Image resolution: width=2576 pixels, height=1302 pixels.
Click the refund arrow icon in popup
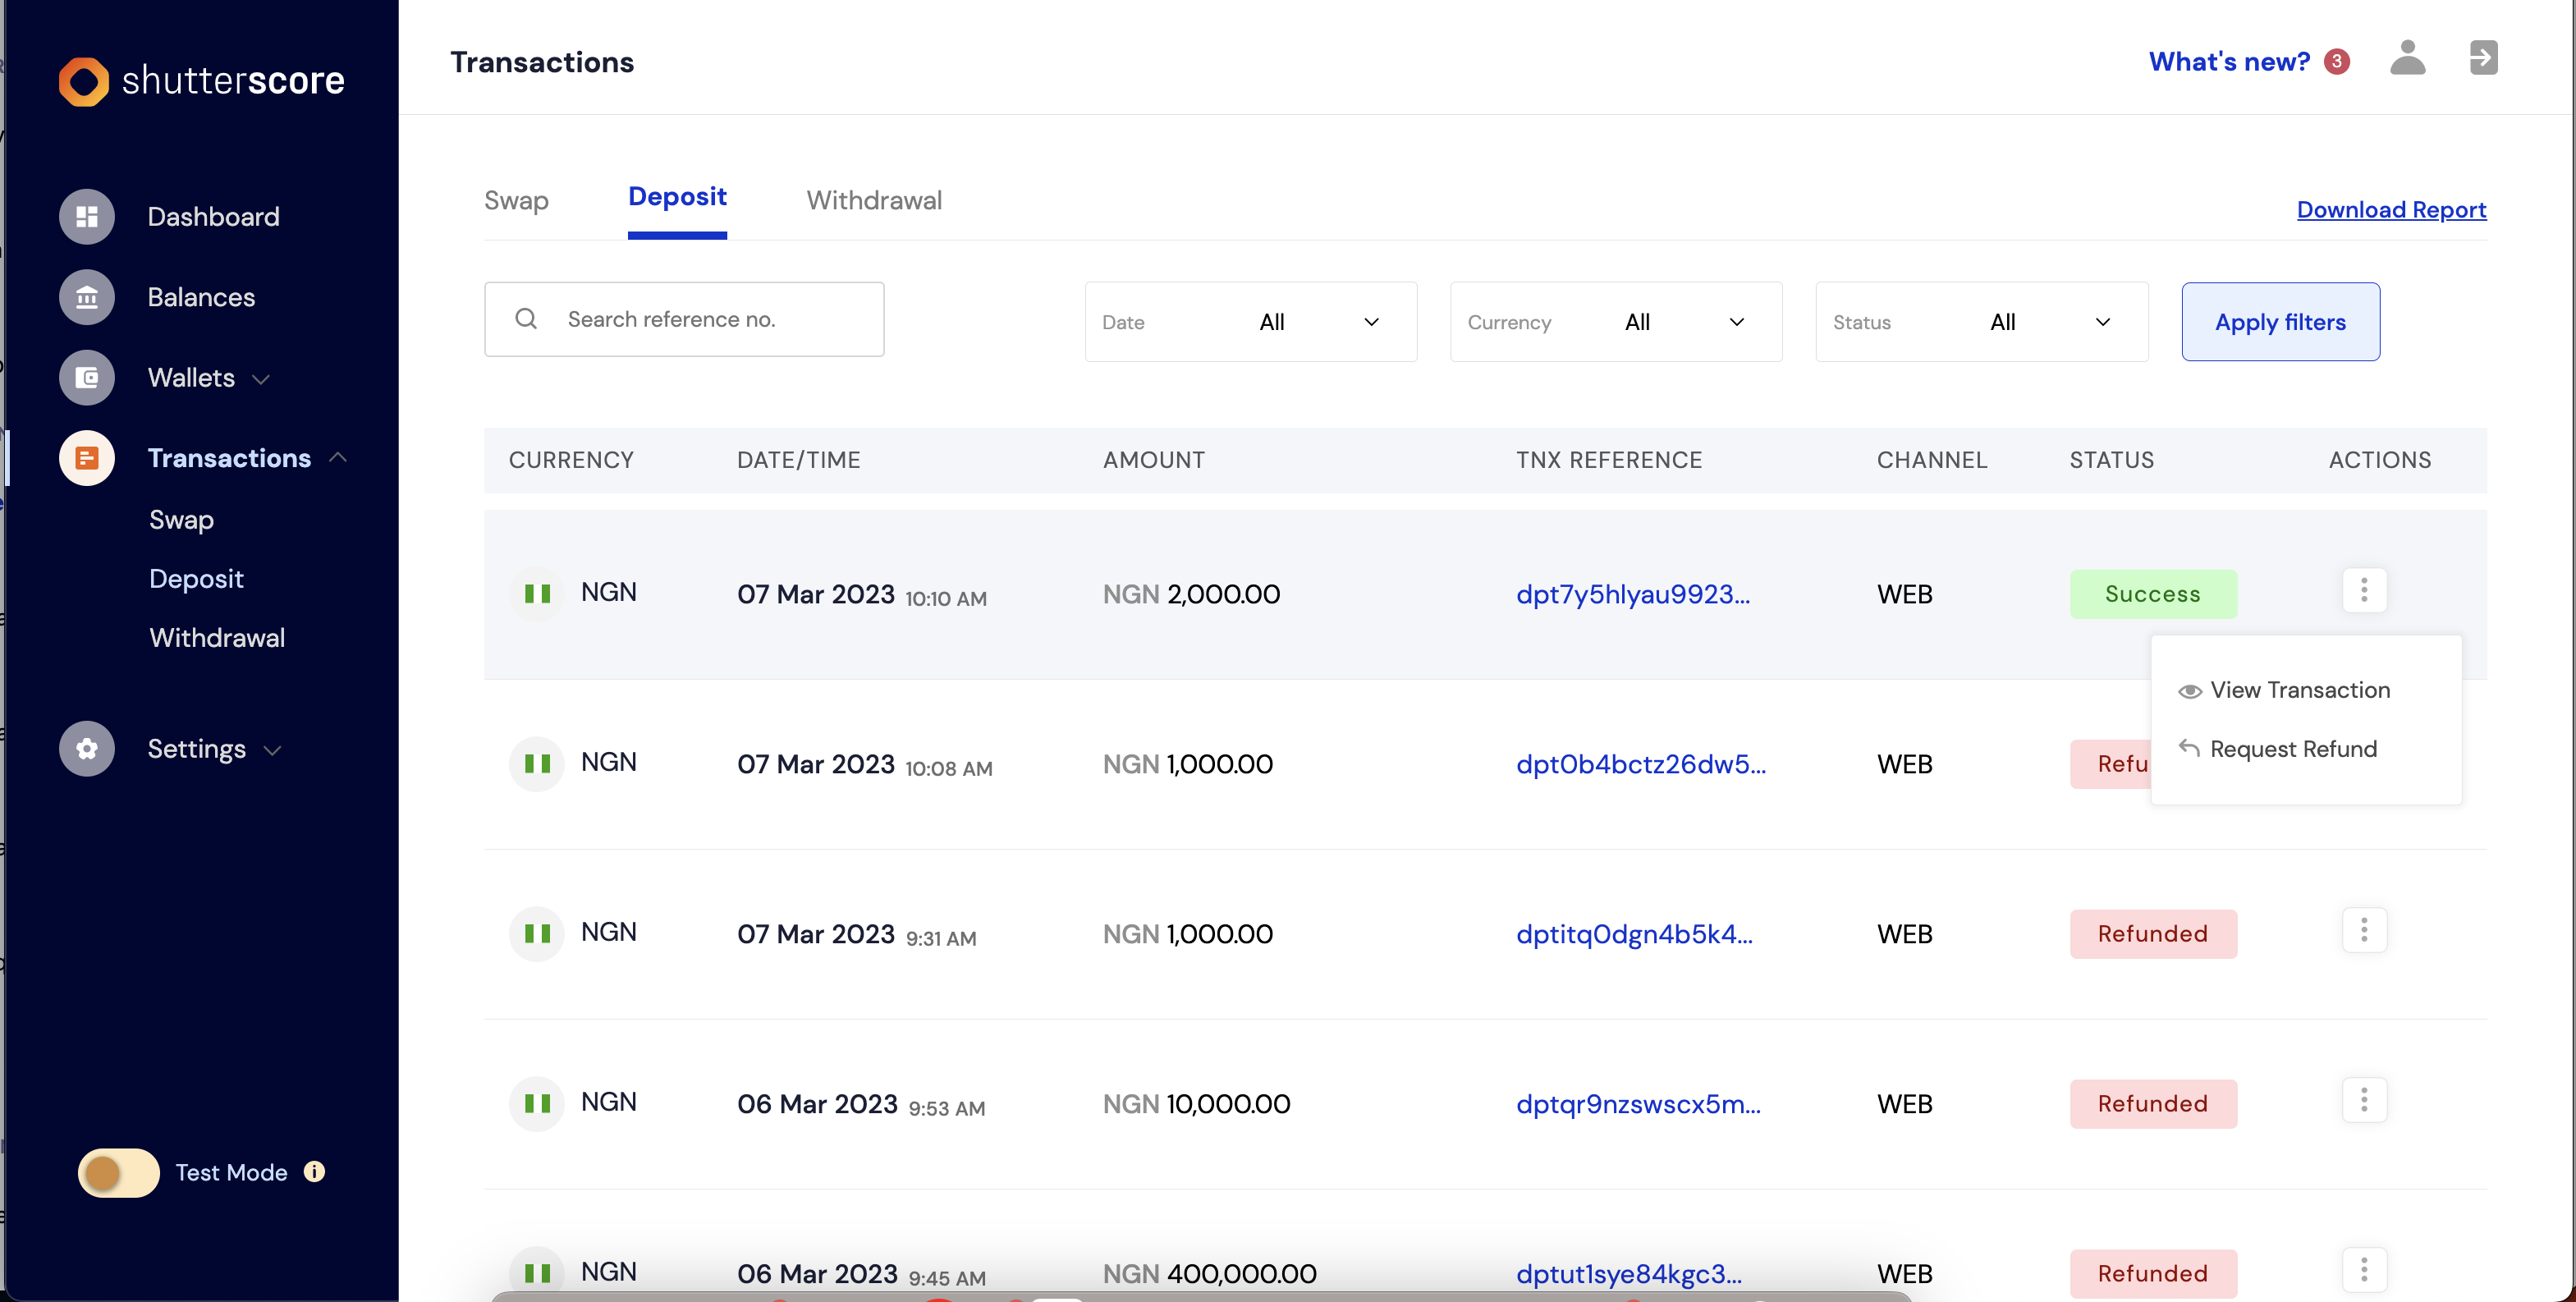2189,748
